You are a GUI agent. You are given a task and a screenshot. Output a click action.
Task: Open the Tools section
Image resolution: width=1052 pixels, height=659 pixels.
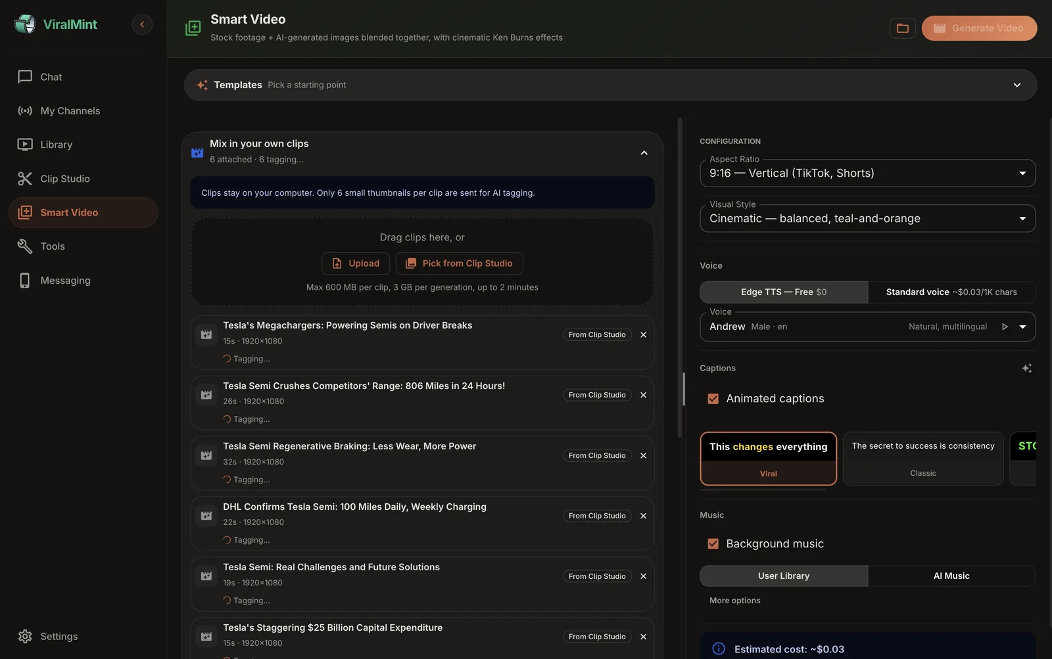[83, 246]
